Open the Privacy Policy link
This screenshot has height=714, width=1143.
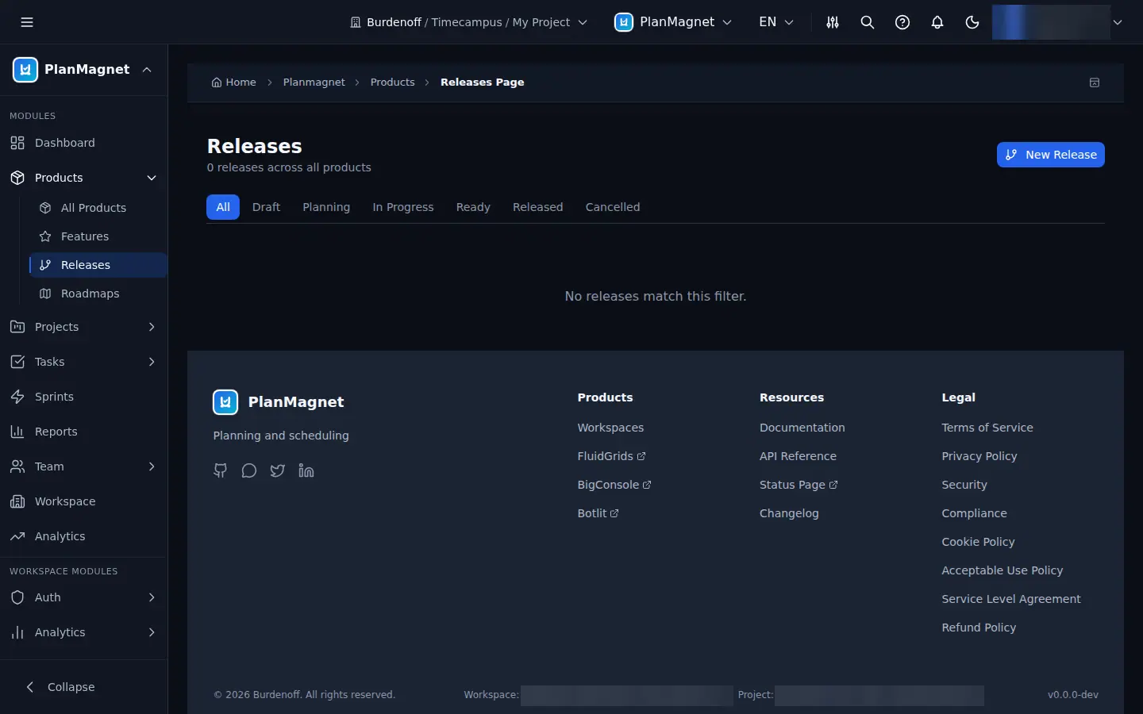pyautogui.click(x=979, y=456)
